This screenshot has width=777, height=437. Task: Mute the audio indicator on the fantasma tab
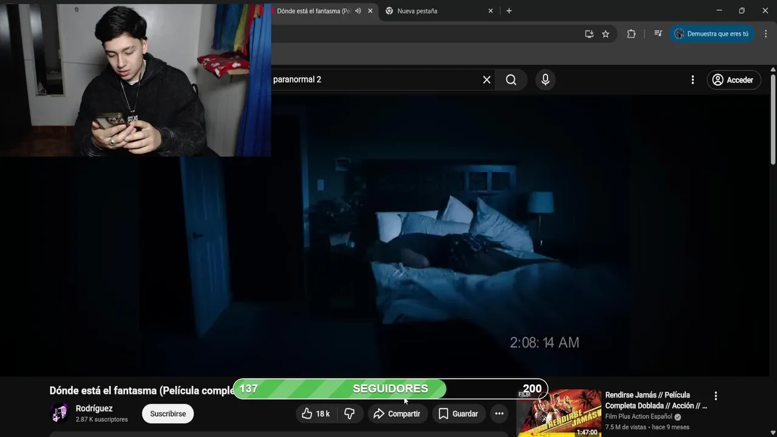[x=358, y=11]
